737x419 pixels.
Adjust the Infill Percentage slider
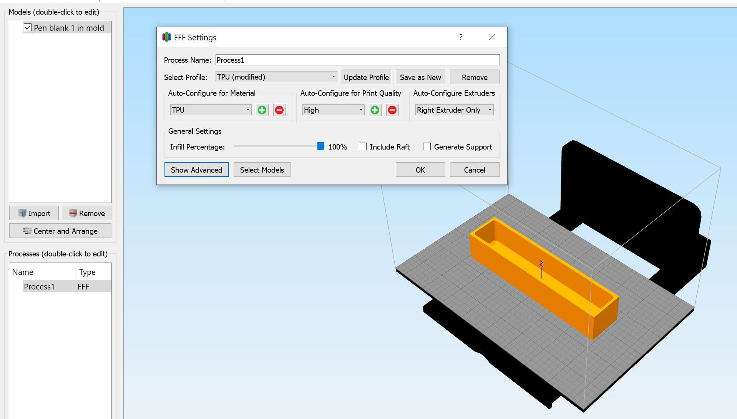(x=322, y=146)
